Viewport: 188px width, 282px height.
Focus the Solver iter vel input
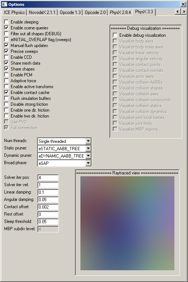(48, 185)
